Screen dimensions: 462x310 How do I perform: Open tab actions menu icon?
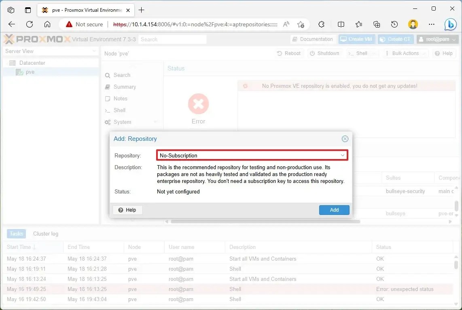click(x=28, y=10)
